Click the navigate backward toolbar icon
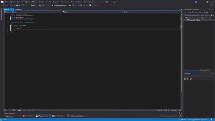The height and width of the screenshot is (121, 215). click(x=3, y=5)
